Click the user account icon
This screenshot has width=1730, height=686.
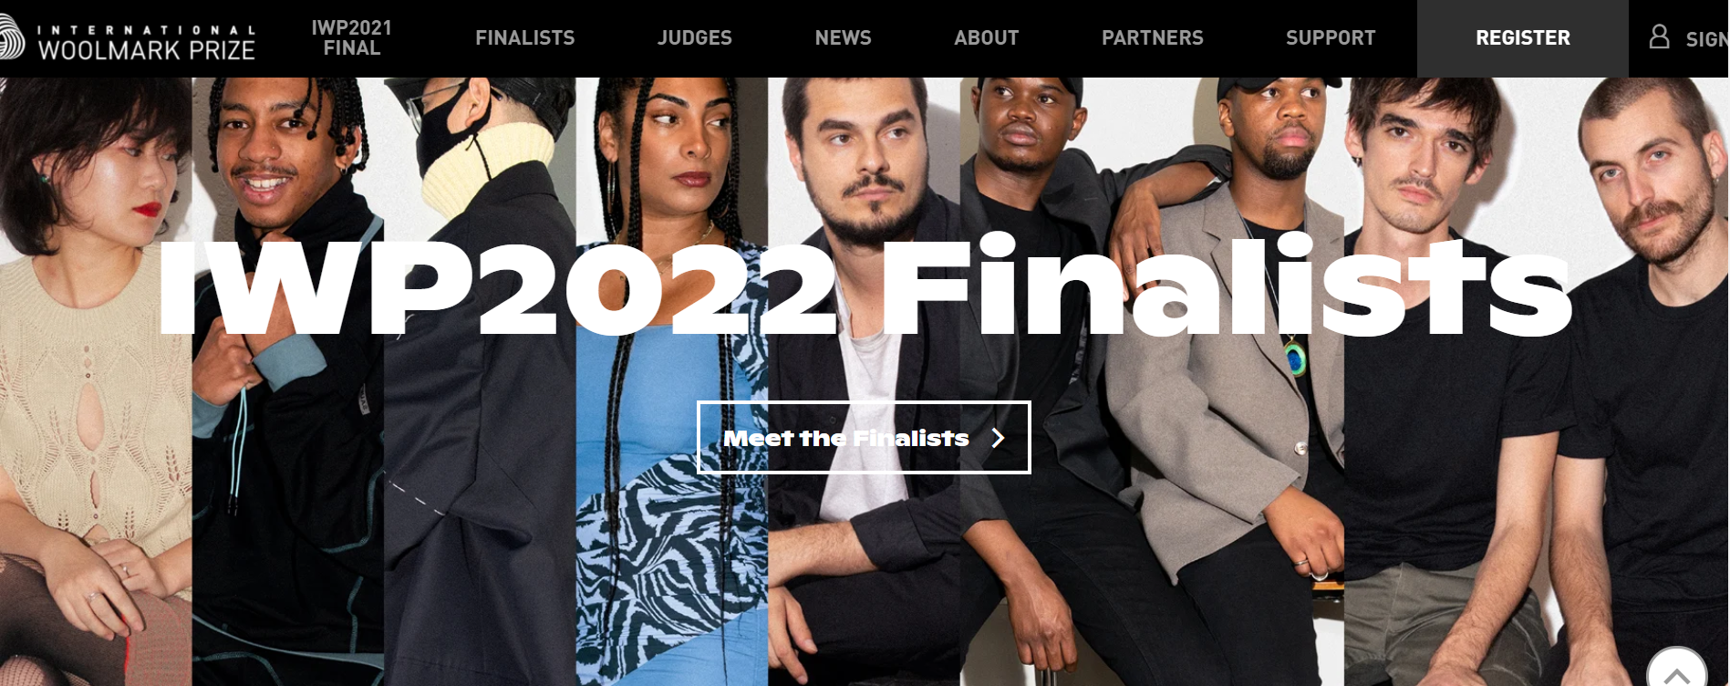pyautogui.click(x=1659, y=36)
